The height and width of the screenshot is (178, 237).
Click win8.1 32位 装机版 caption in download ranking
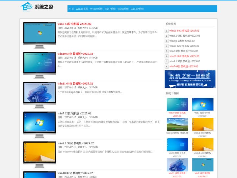[202, 134]
